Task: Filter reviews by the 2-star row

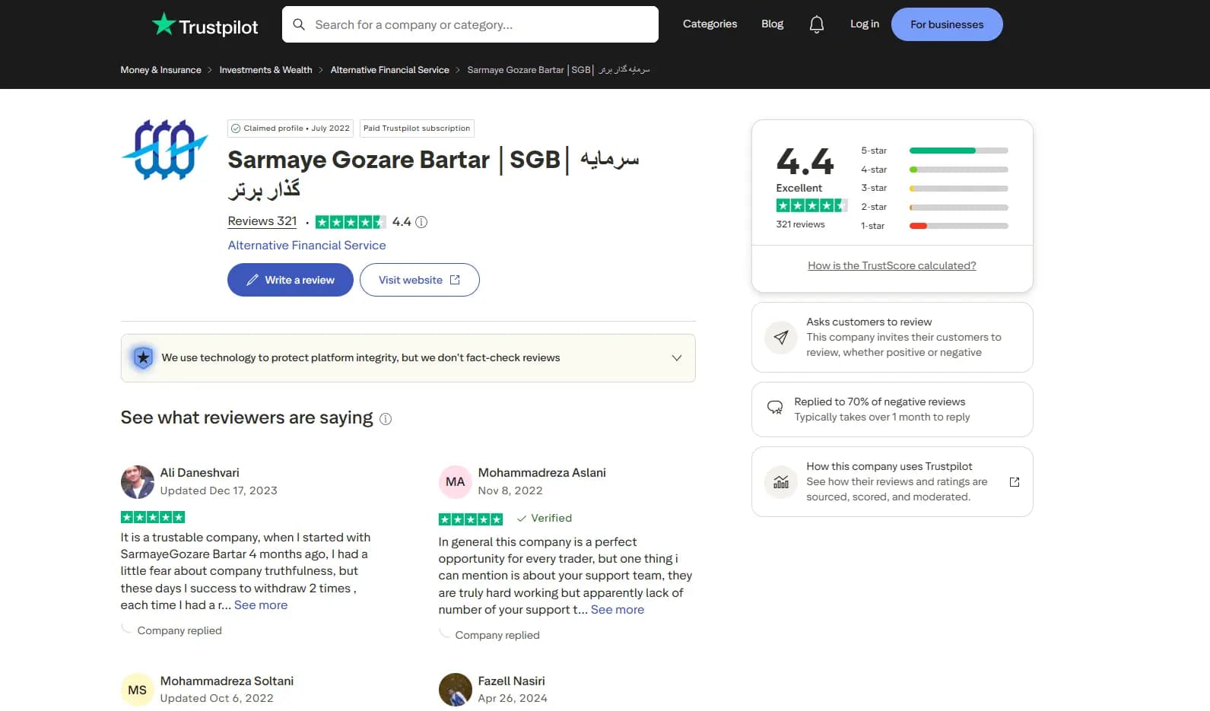Action: (x=935, y=207)
